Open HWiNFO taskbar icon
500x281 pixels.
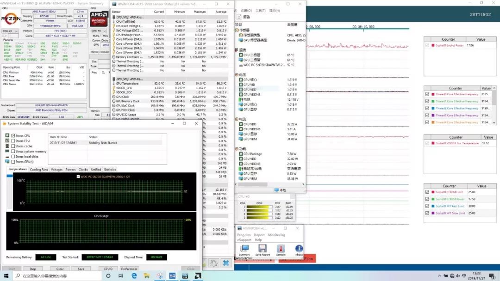[185, 275]
